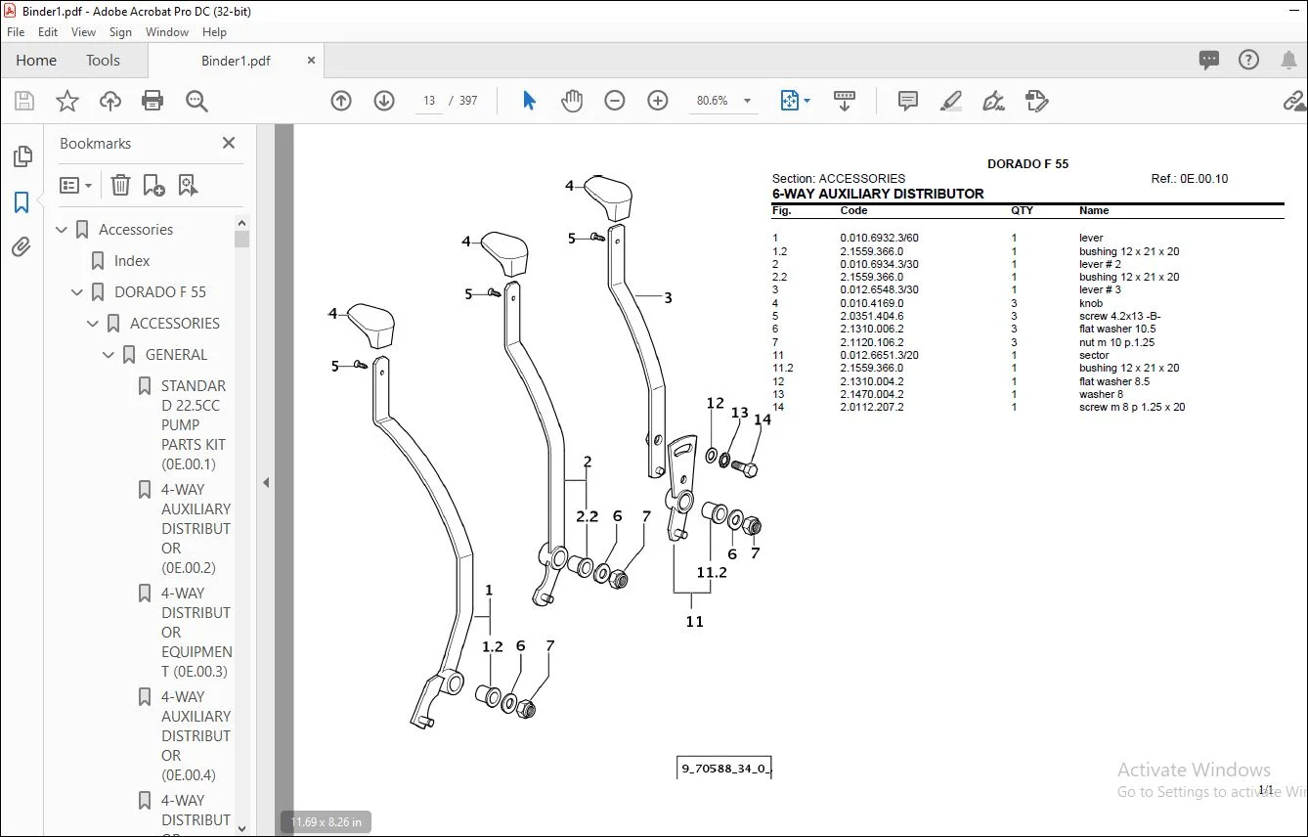Print the document using printer icon
Image resolution: width=1308 pixels, height=837 pixels.
[153, 101]
